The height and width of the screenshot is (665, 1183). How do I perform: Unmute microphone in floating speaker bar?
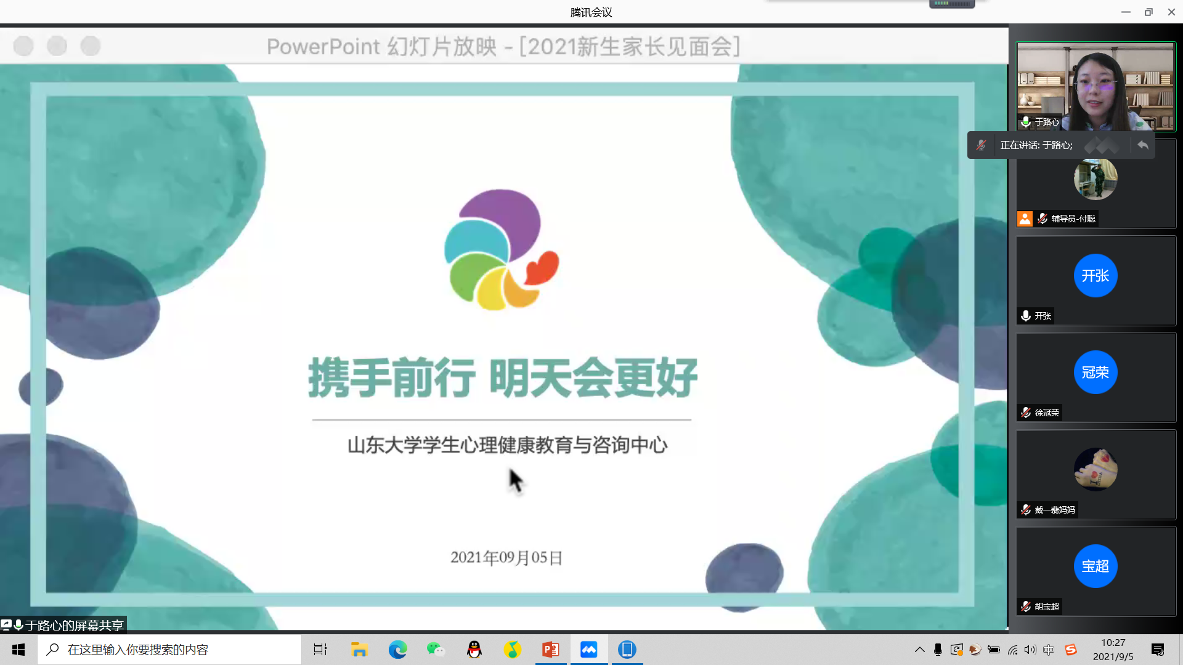(x=981, y=145)
